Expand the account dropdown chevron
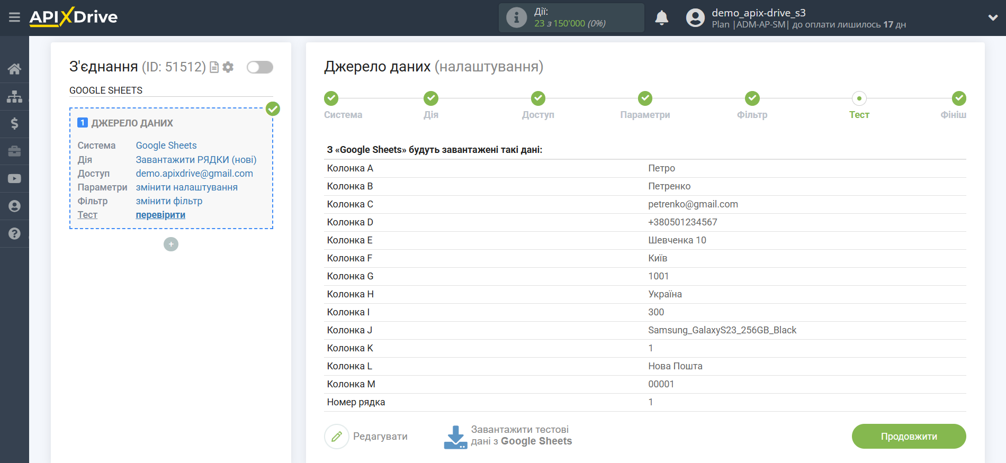 [x=993, y=17]
